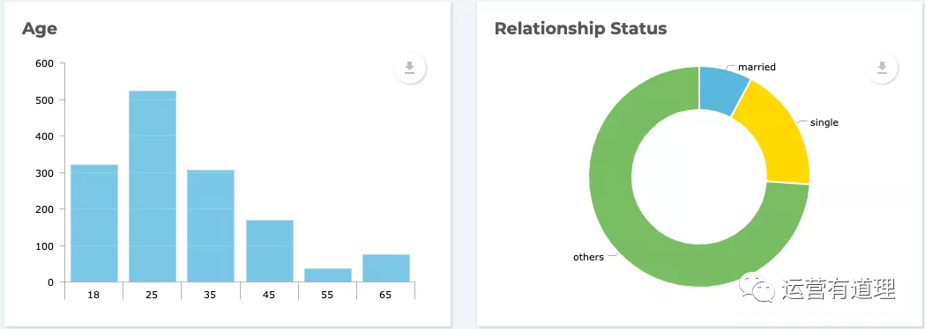Click the 'single' slice label
Image resolution: width=925 pixels, height=329 pixels.
pyautogui.click(x=824, y=122)
